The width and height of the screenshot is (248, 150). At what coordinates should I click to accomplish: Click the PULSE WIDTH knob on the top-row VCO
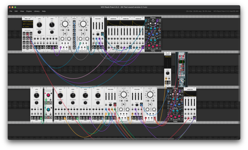52,32
